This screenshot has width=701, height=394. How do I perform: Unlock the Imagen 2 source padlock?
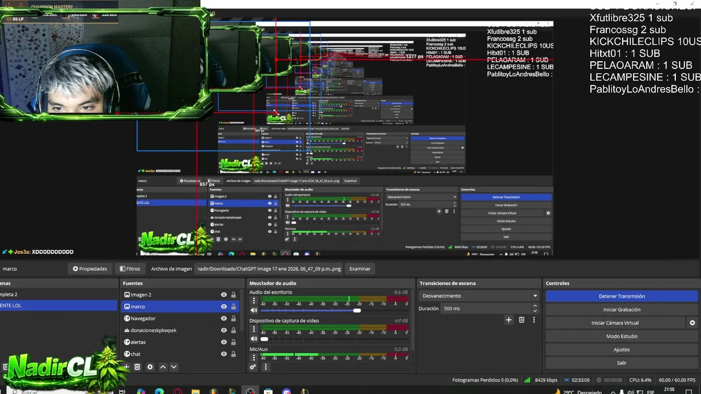click(x=233, y=294)
